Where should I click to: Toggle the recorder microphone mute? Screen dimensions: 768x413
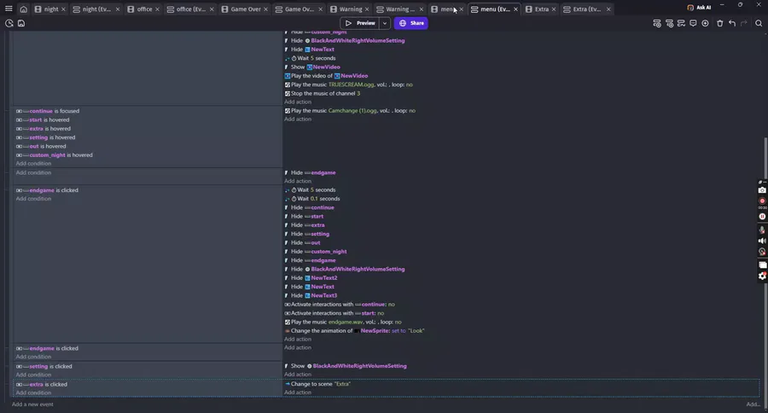(x=762, y=229)
